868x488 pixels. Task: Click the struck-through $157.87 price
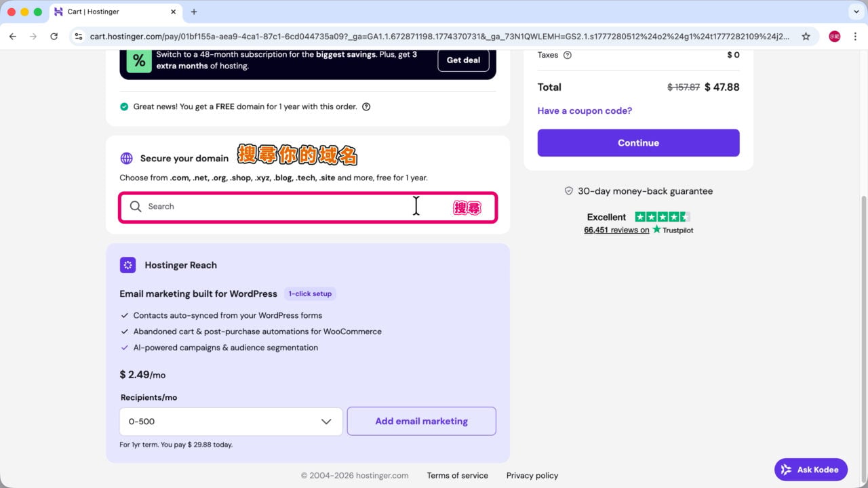[684, 87]
